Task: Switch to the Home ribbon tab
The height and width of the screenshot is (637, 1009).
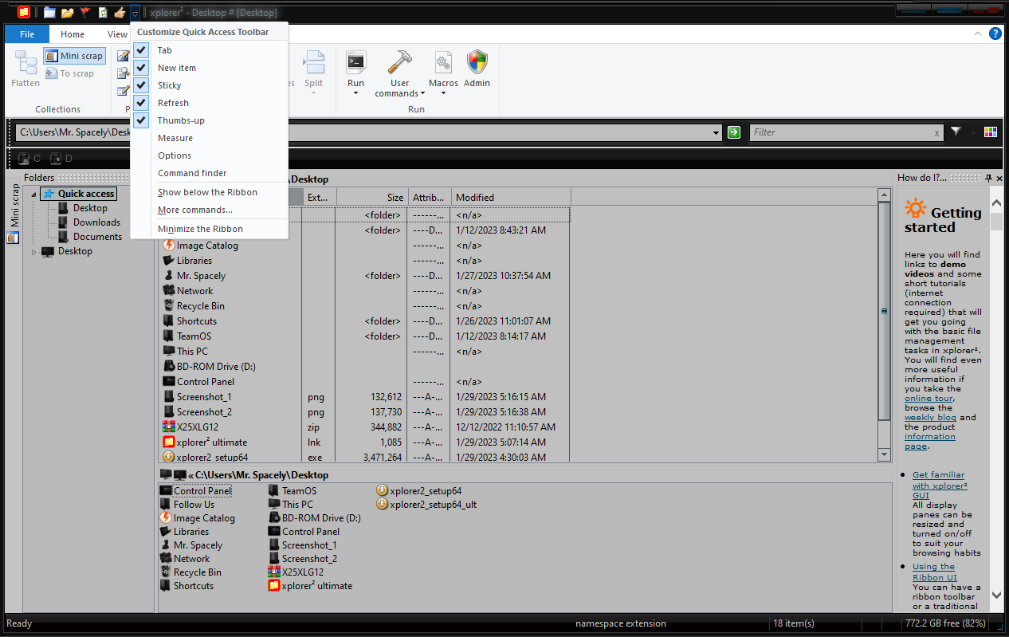Action: coord(73,34)
